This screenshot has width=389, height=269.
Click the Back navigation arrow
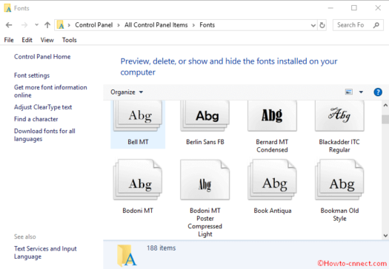click(9, 25)
